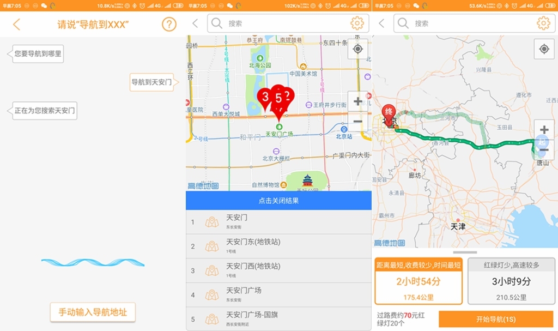Zoom in with the plus button on the map
558x331 pixels.
point(357,102)
